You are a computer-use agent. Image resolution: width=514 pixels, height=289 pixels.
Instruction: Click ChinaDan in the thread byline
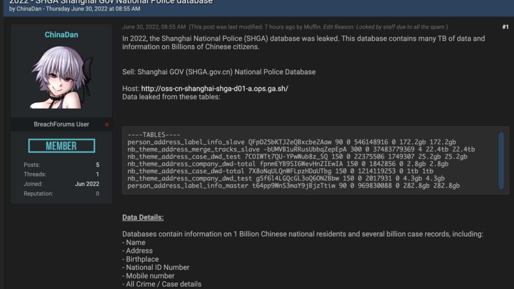[29, 9]
